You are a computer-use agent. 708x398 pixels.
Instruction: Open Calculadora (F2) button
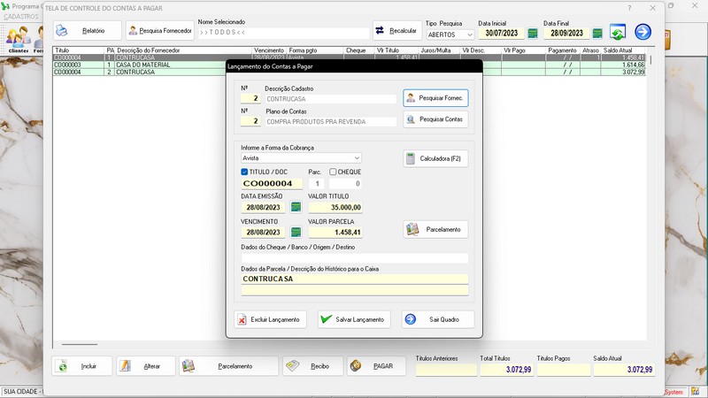click(x=435, y=158)
